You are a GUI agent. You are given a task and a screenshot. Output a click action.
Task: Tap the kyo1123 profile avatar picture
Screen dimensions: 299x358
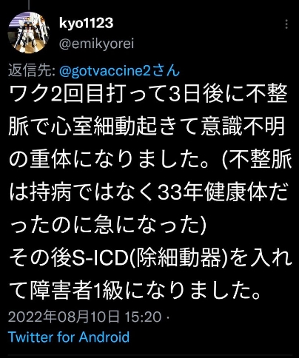pos(29,33)
